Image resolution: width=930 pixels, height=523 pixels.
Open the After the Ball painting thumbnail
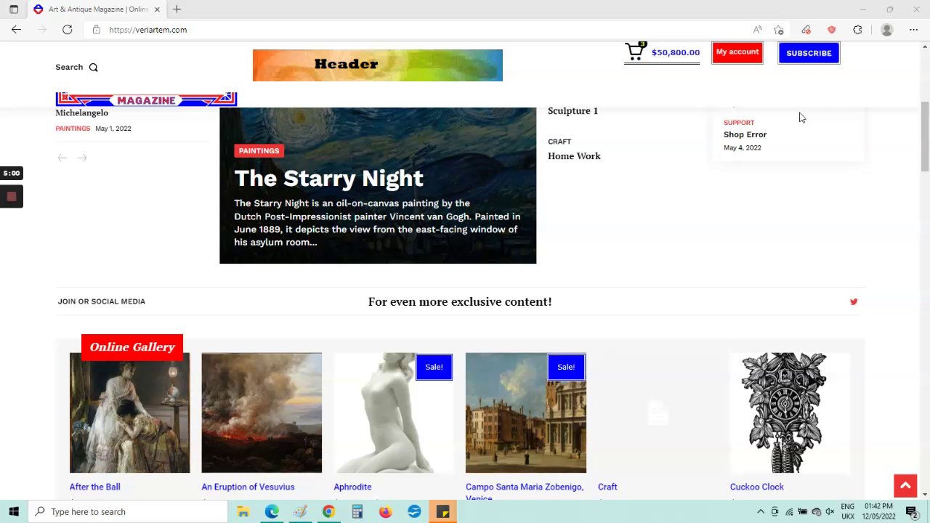tap(129, 413)
